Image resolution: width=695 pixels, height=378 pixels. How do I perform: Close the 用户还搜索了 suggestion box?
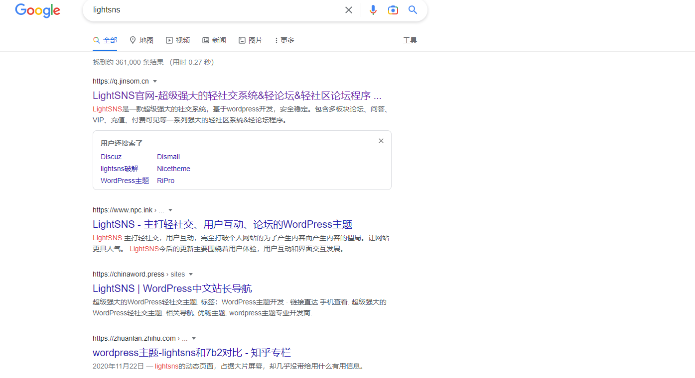pyautogui.click(x=381, y=141)
